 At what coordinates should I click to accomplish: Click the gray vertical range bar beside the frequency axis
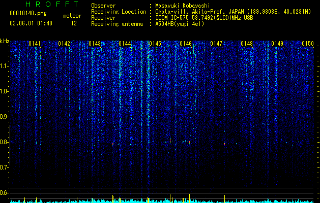click(10, 145)
